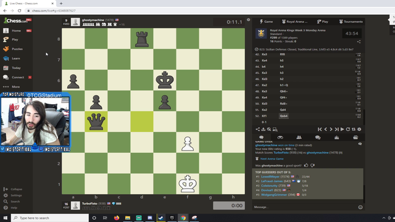Open Firefox from the taskbar

117,218
